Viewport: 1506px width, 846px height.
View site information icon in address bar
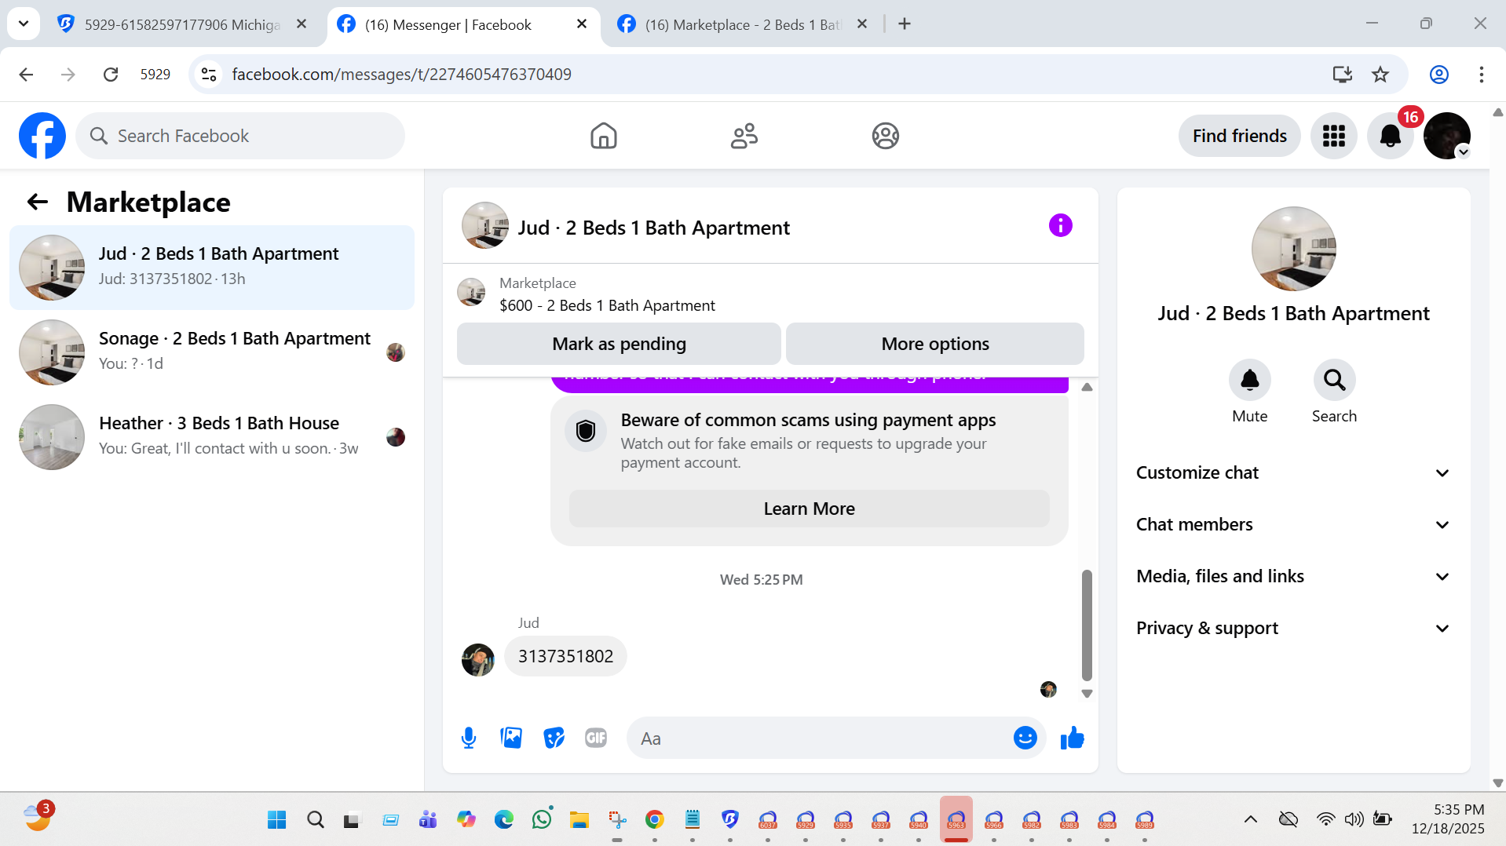coord(209,75)
